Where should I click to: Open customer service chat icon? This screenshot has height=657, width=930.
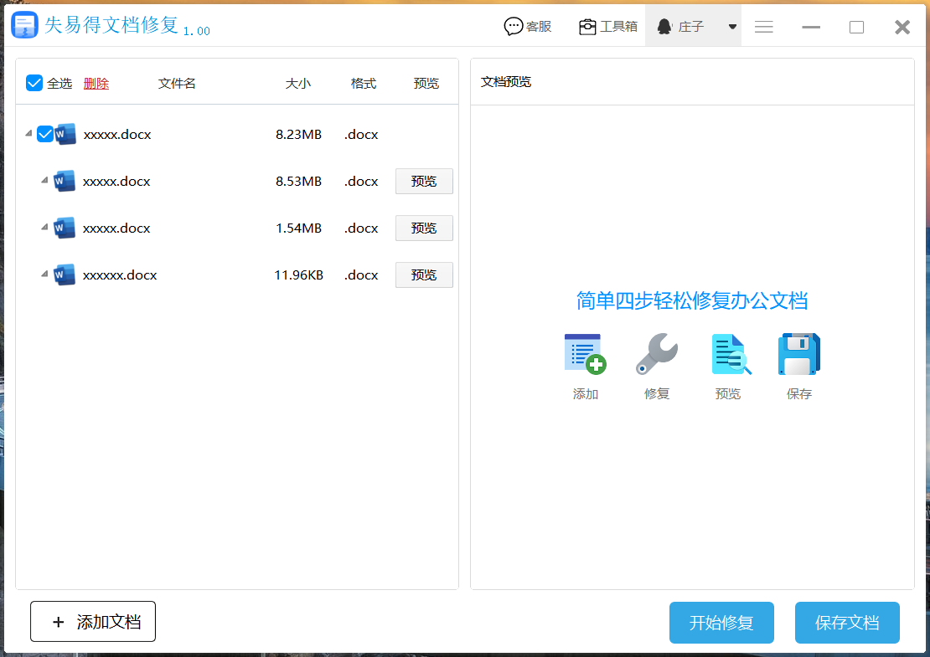514,27
